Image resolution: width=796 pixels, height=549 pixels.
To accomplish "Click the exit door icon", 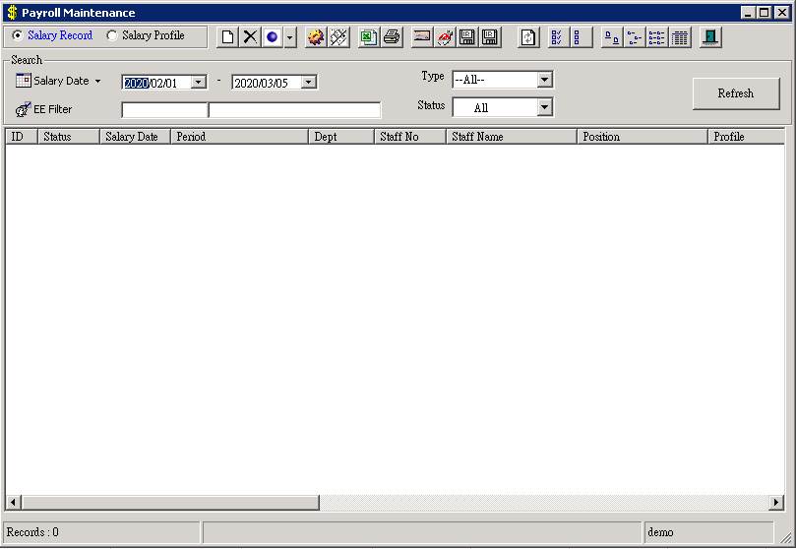I will pyautogui.click(x=709, y=37).
